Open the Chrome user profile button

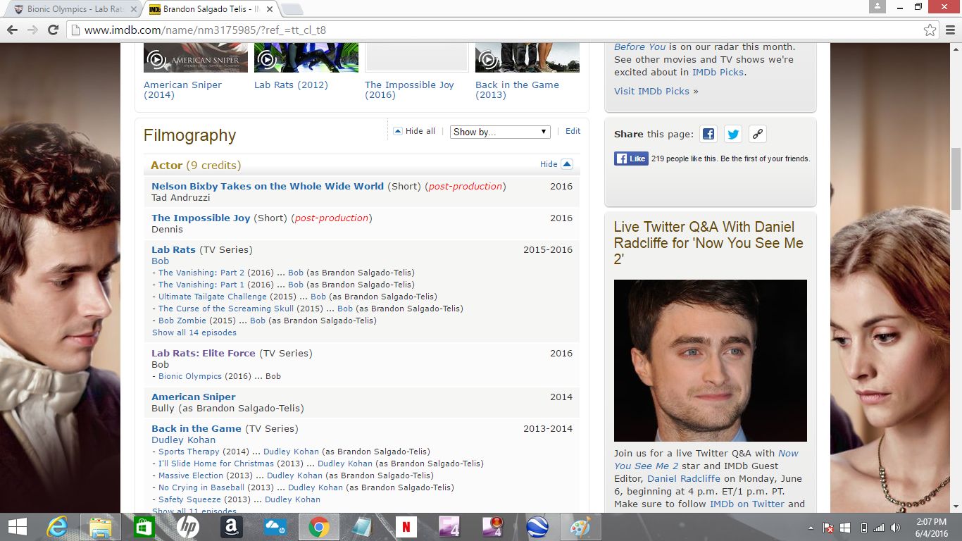[877, 6]
